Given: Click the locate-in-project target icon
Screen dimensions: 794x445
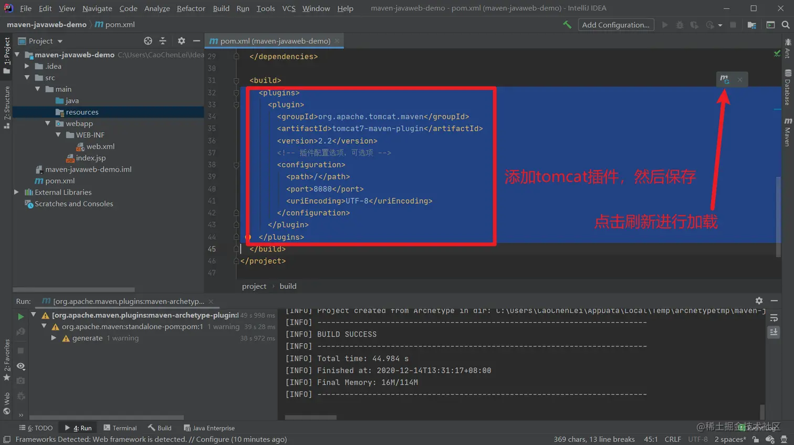Looking at the screenshot, I should 148,41.
